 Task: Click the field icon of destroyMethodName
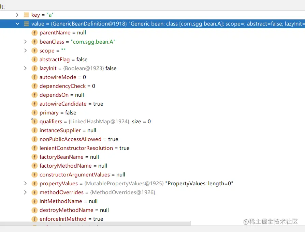point(34,210)
